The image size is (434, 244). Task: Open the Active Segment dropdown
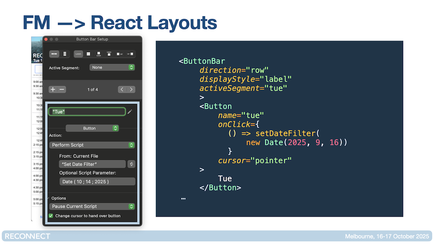[112, 68]
